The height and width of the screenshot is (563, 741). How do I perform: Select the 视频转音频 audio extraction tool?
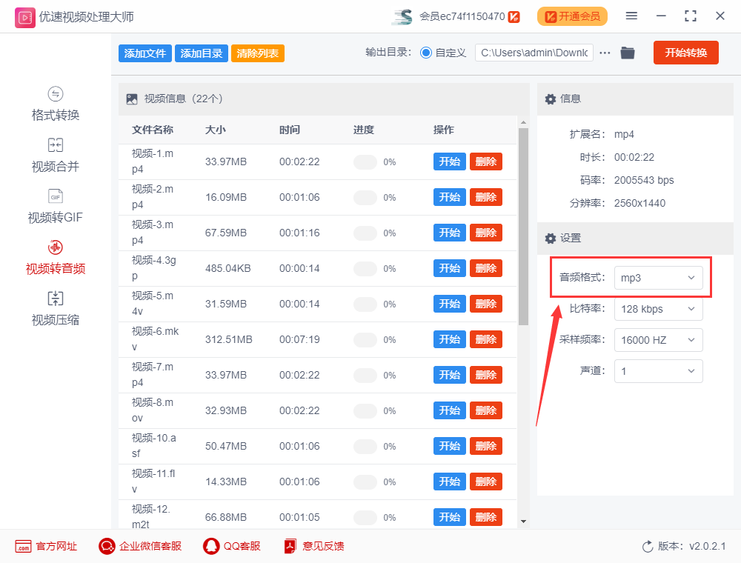(55, 256)
